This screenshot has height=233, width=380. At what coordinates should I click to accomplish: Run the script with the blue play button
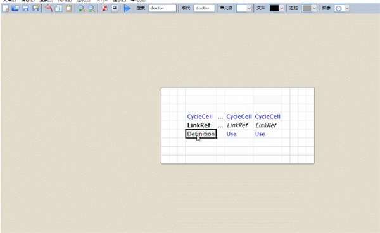coord(127,8)
